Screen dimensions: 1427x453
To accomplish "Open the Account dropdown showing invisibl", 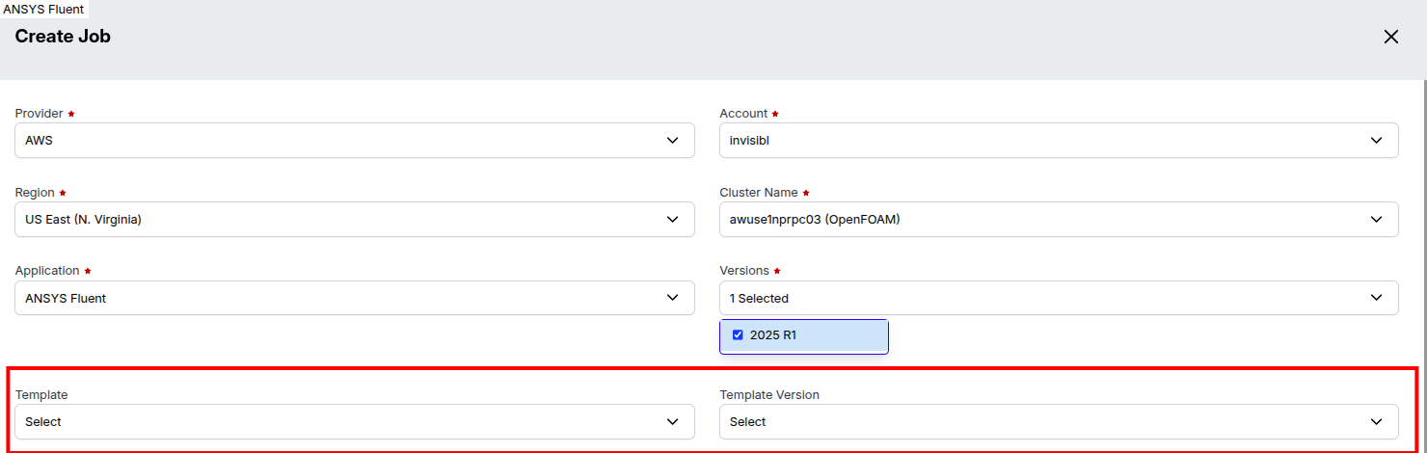I will (1059, 140).
